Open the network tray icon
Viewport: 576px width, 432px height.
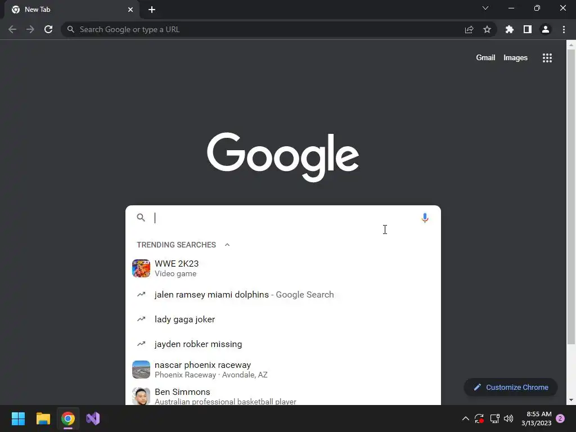494,418
